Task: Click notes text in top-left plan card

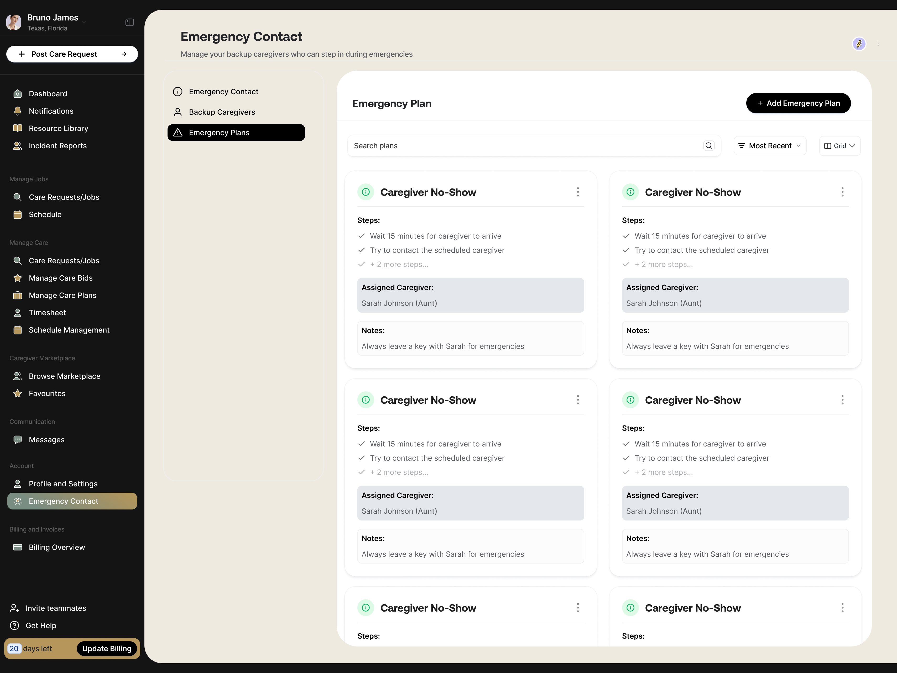Action: 442,346
